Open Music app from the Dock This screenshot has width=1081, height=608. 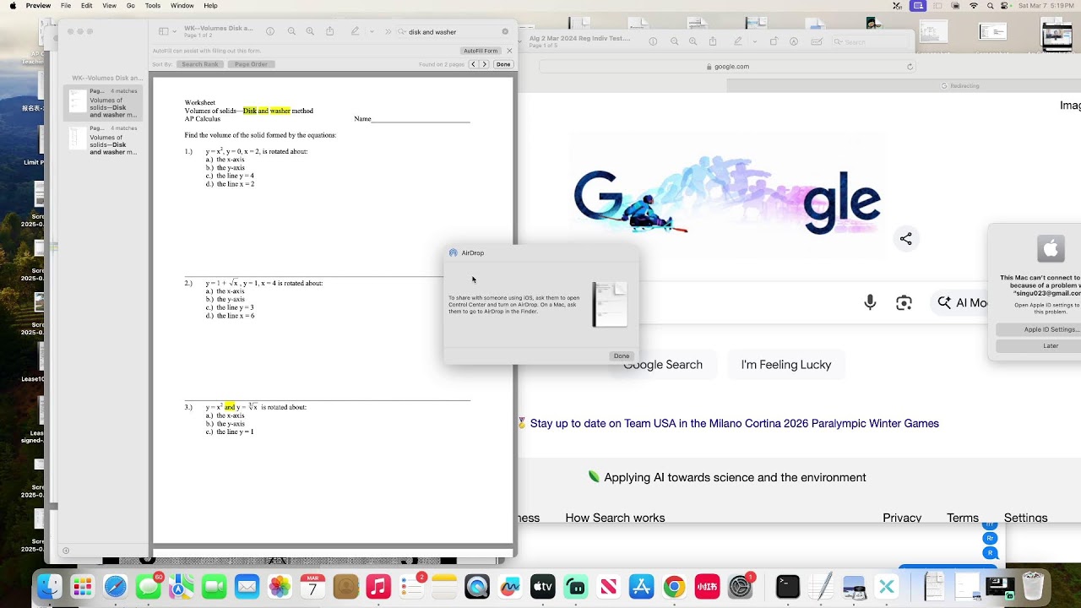tap(378, 587)
